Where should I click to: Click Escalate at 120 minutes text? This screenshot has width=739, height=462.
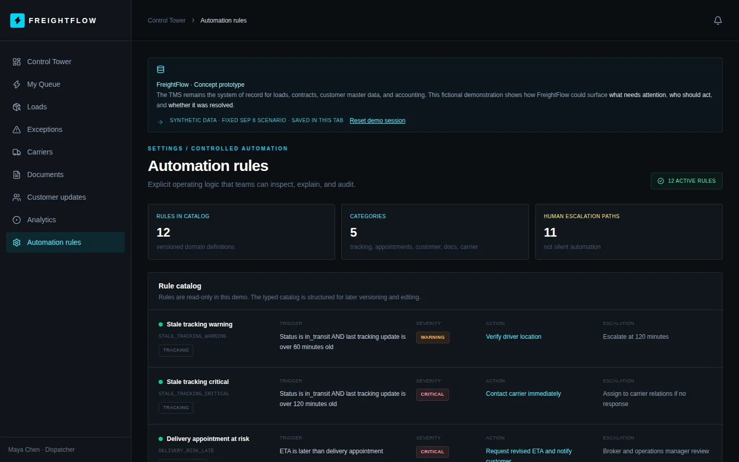click(x=636, y=337)
